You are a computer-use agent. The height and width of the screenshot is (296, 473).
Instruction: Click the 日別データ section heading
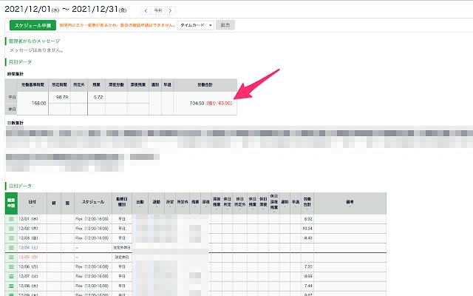coord(20,186)
